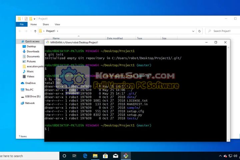This screenshot has width=240, height=160.
Task: Open Music folder in sidebar
Action: click(x=30, y=71)
